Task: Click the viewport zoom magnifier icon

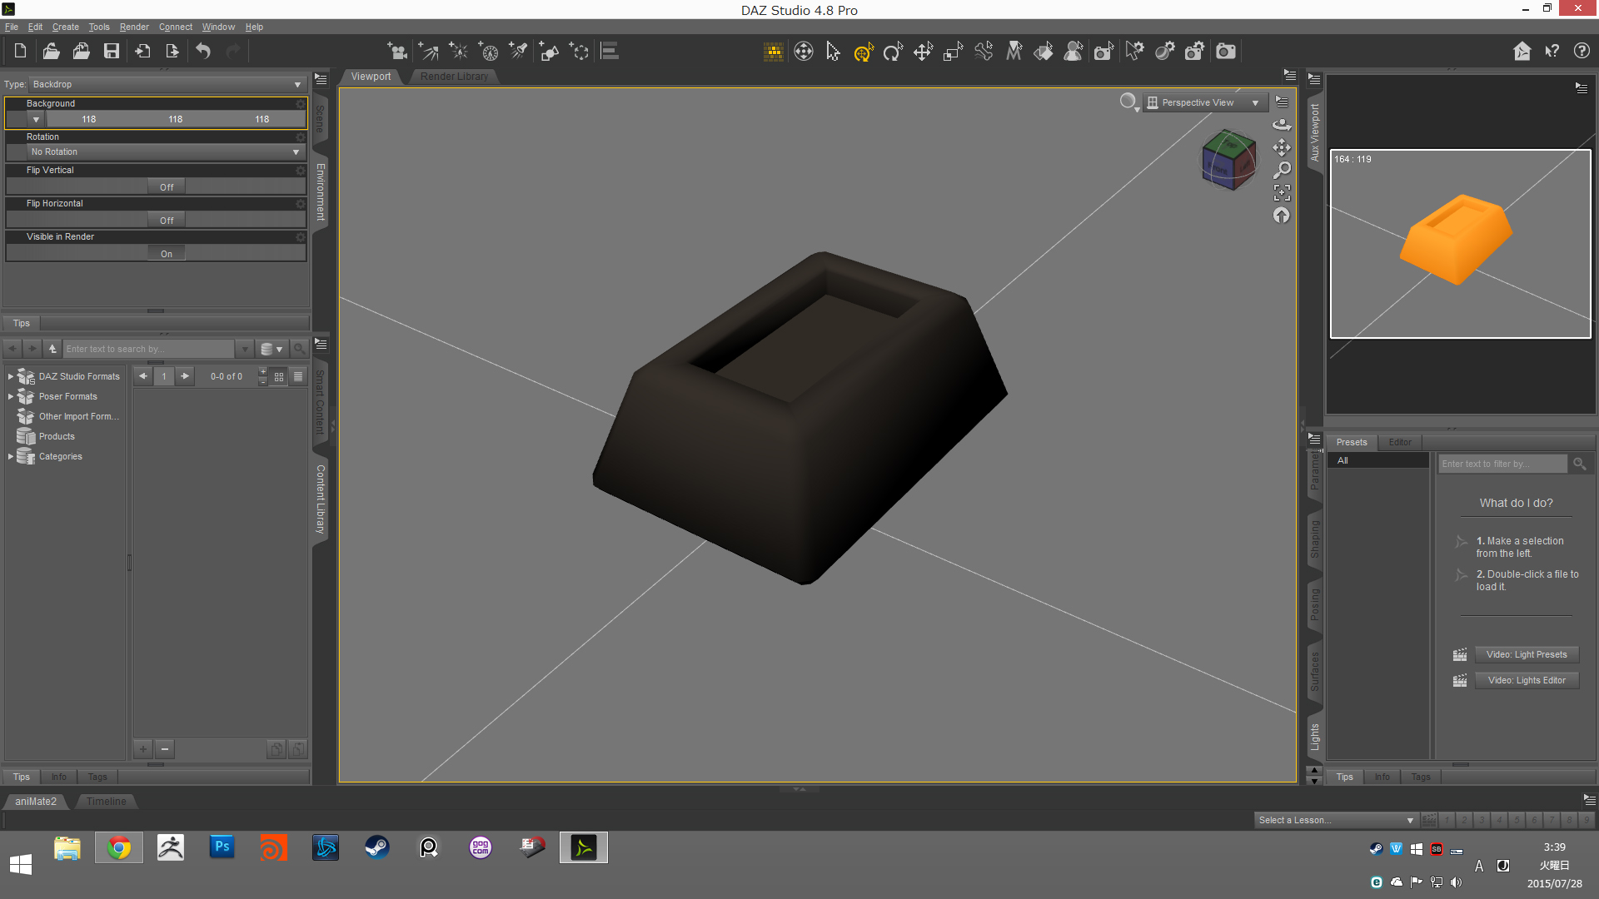Action: point(1282,170)
